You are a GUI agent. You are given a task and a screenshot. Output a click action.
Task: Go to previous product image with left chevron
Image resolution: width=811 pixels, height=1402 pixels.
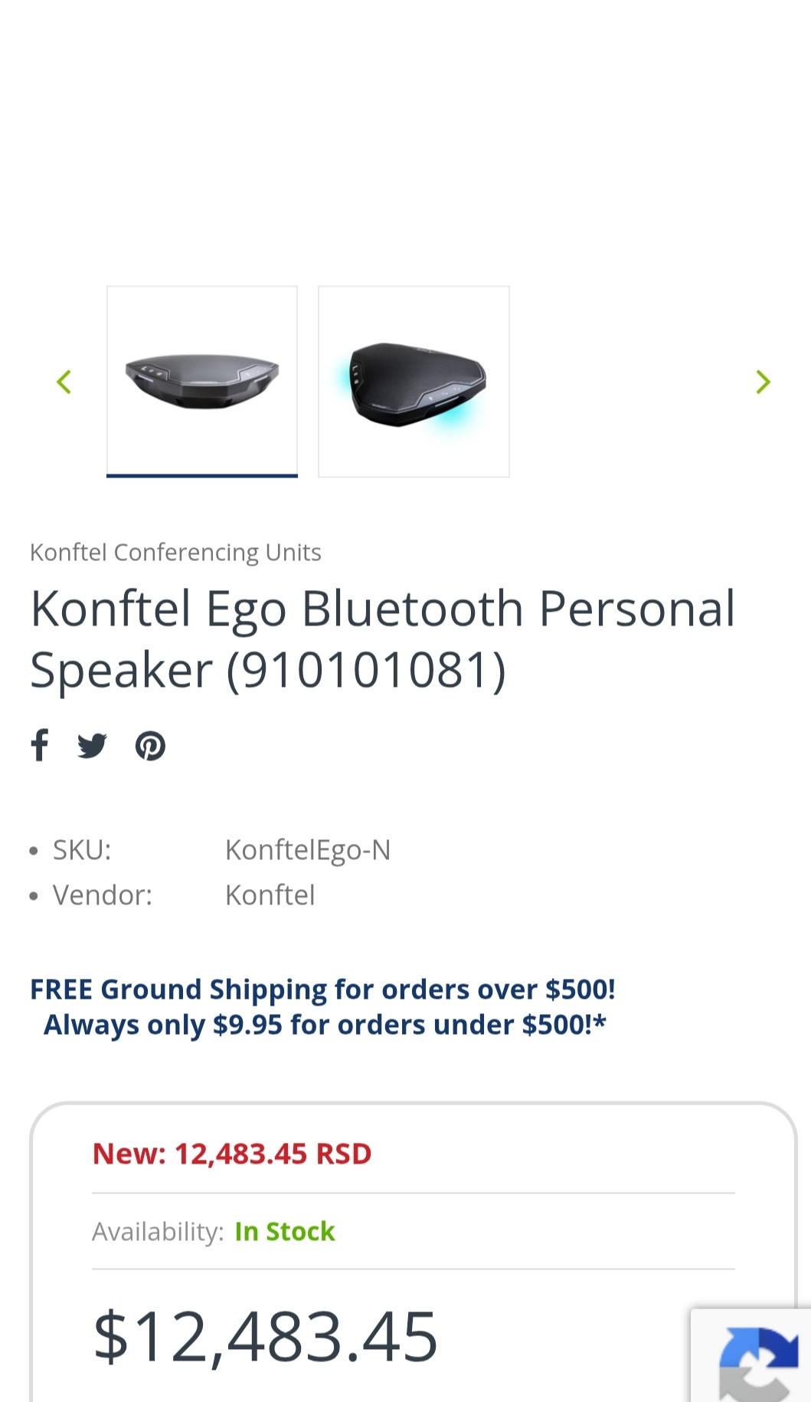pyautogui.click(x=64, y=382)
